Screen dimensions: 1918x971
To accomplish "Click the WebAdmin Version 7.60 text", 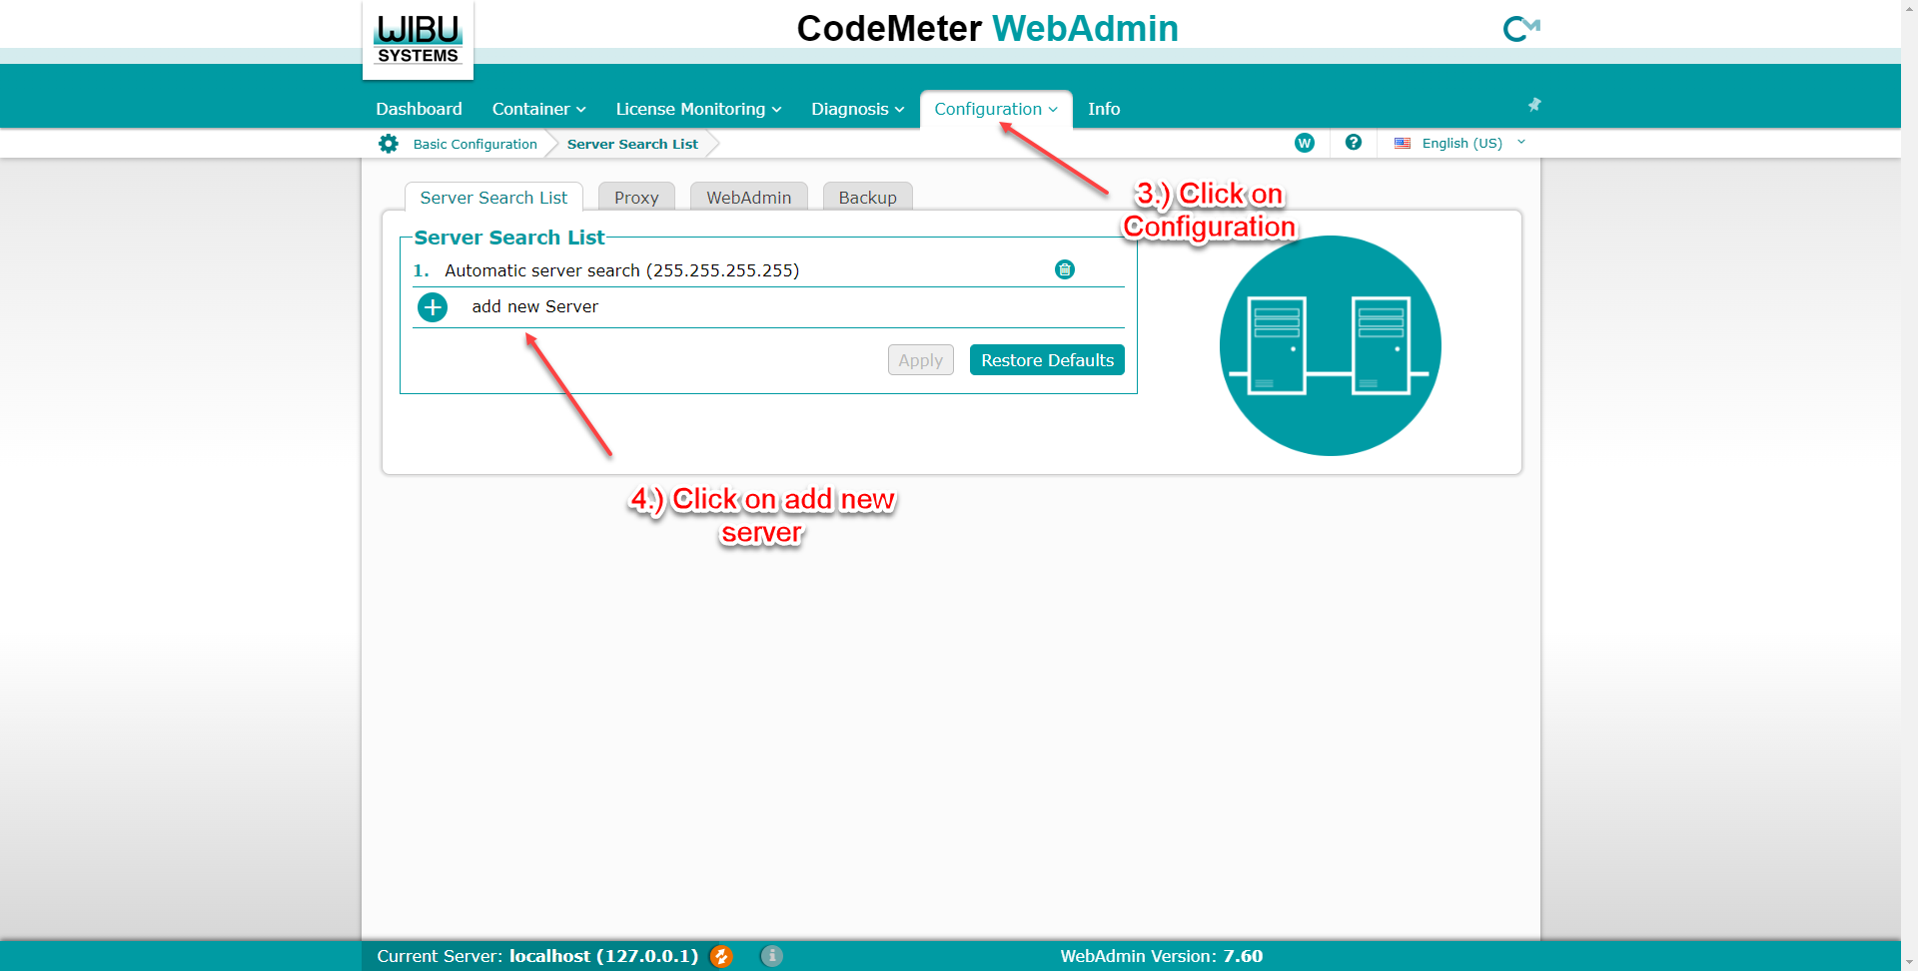I will pos(1162,956).
